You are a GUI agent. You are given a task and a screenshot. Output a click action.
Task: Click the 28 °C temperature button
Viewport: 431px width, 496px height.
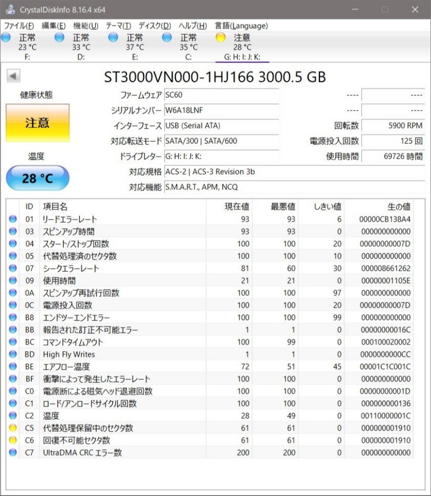coord(37,178)
